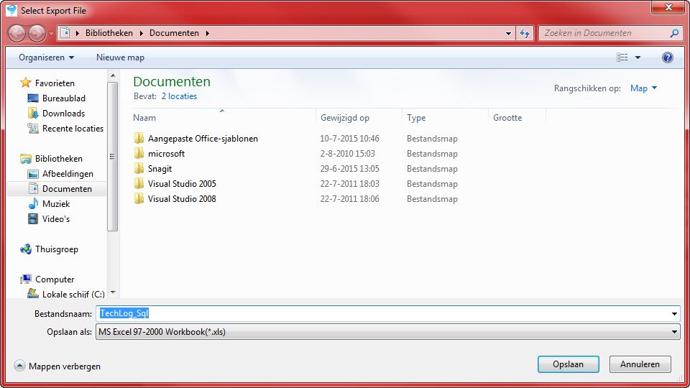Collapse folders with Mappen verbergen
This screenshot has width=690, height=388.
(57, 366)
